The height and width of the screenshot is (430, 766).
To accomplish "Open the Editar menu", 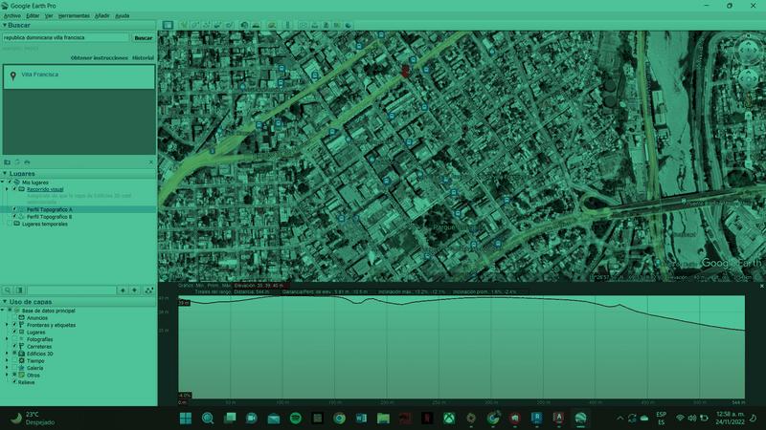I will pos(33,15).
